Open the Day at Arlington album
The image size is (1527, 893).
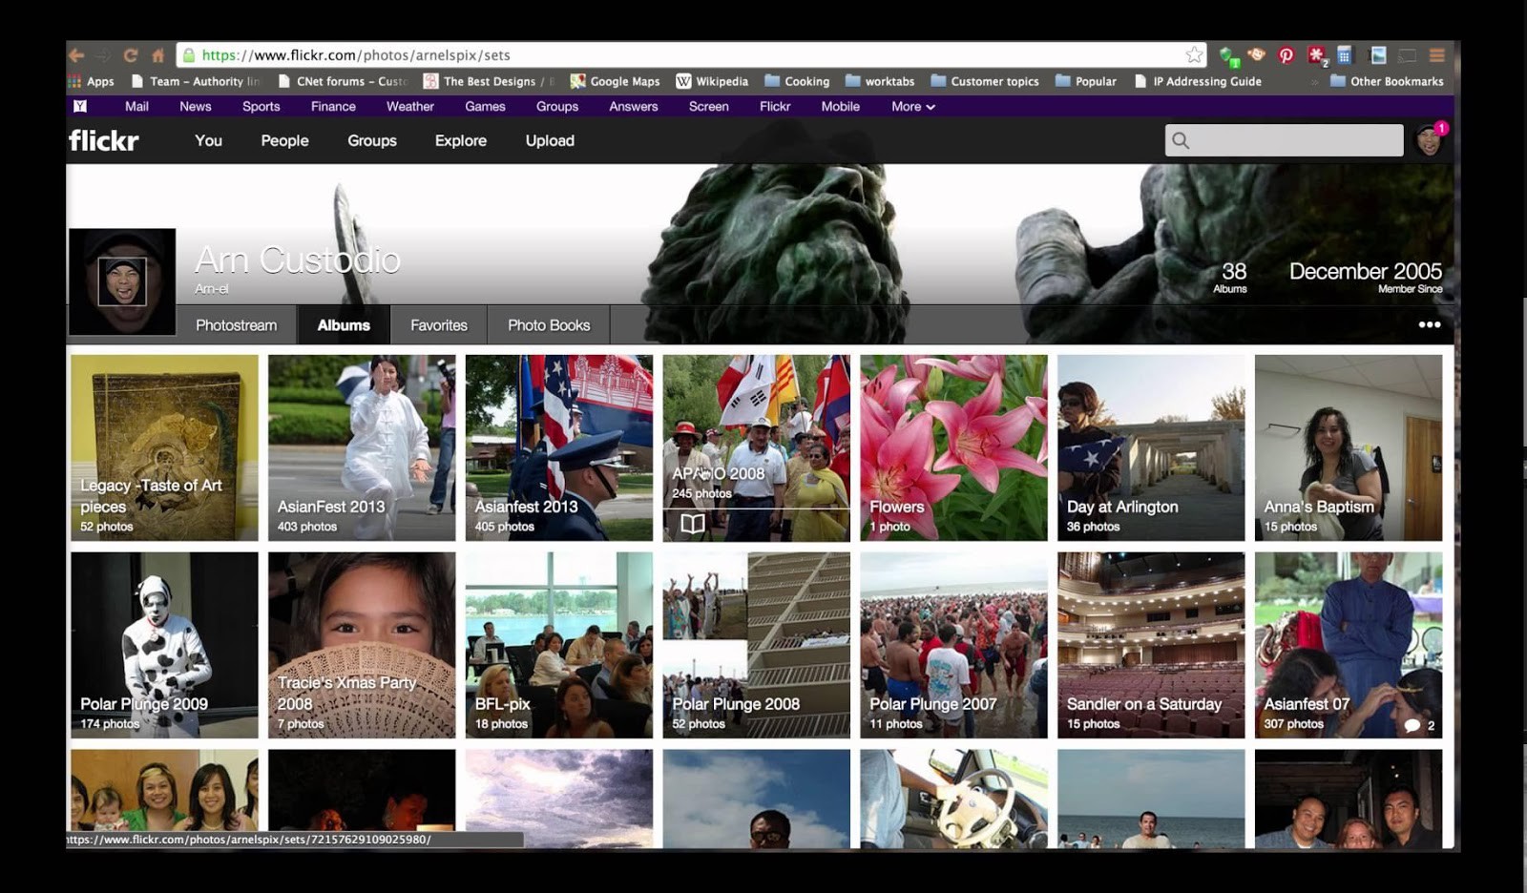pyautogui.click(x=1150, y=447)
